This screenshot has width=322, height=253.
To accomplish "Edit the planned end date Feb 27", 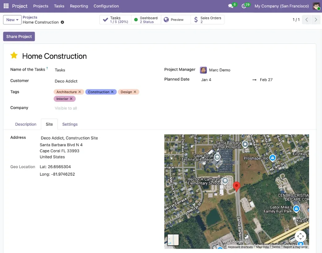I will pyautogui.click(x=266, y=80).
